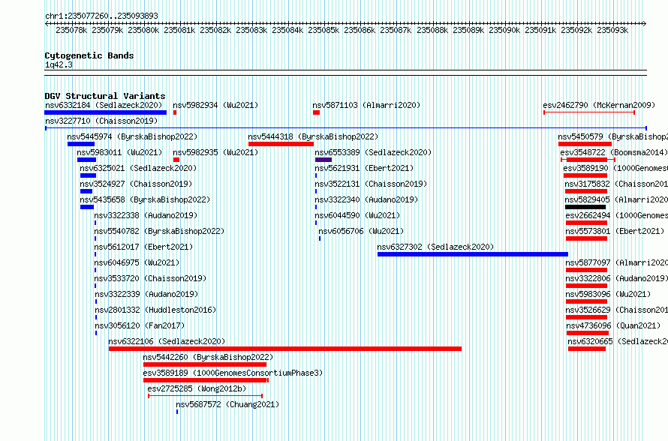Viewport: 668px width, 441px height.
Task: Click nsv5983011 (Wu2021) label
Action: (x=119, y=152)
